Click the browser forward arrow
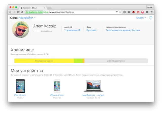This screenshot has width=162, height=113. [x=14, y=12]
